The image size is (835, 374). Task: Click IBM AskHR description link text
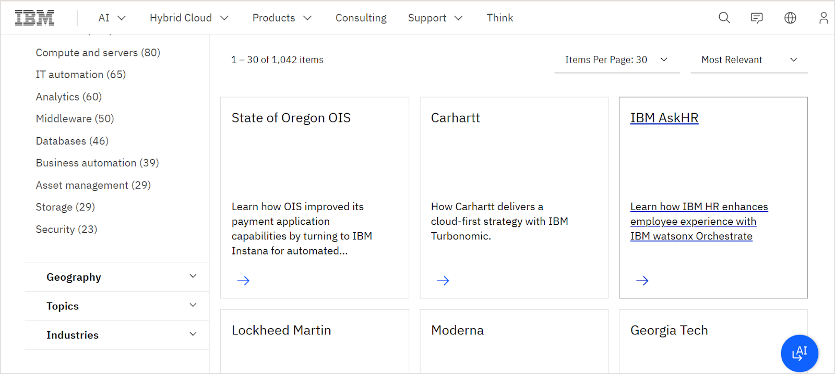pyautogui.click(x=699, y=221)
